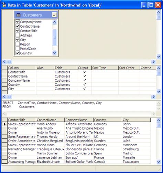Click up arrow in Customers field list scrollbar
The width and height of the screenshot is (163, 173).
click(x=55, y=22)
